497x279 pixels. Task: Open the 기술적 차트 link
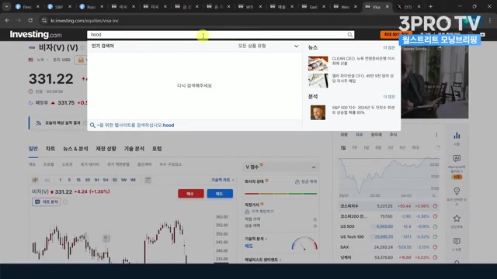coord(223,180)
